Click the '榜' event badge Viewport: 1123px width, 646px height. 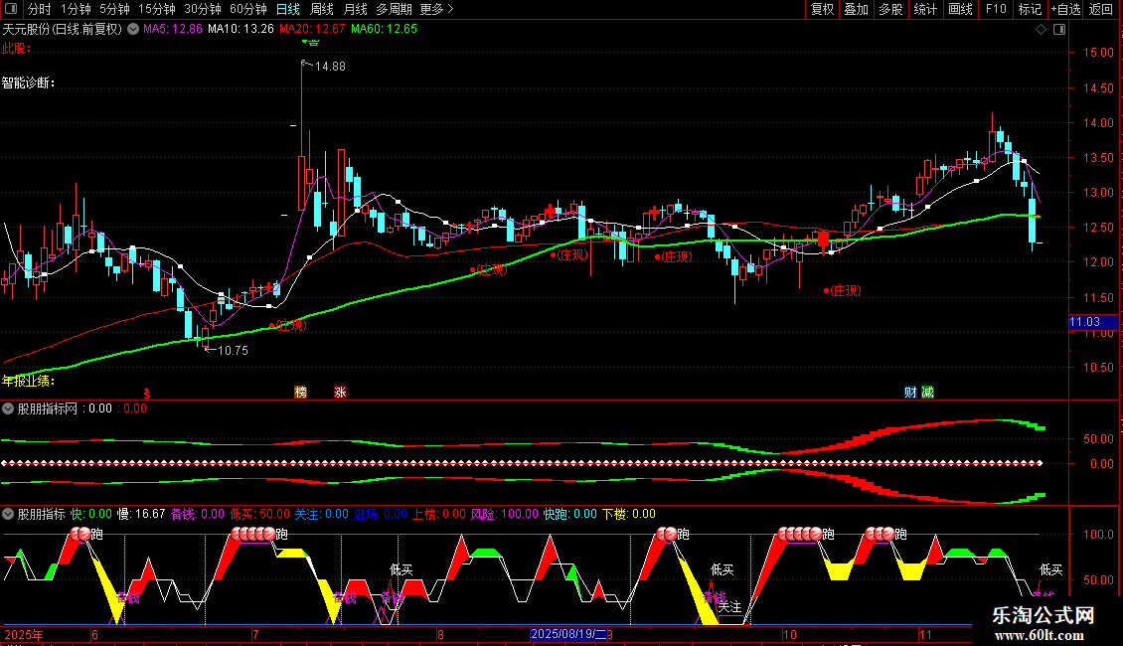coord(301,393)
